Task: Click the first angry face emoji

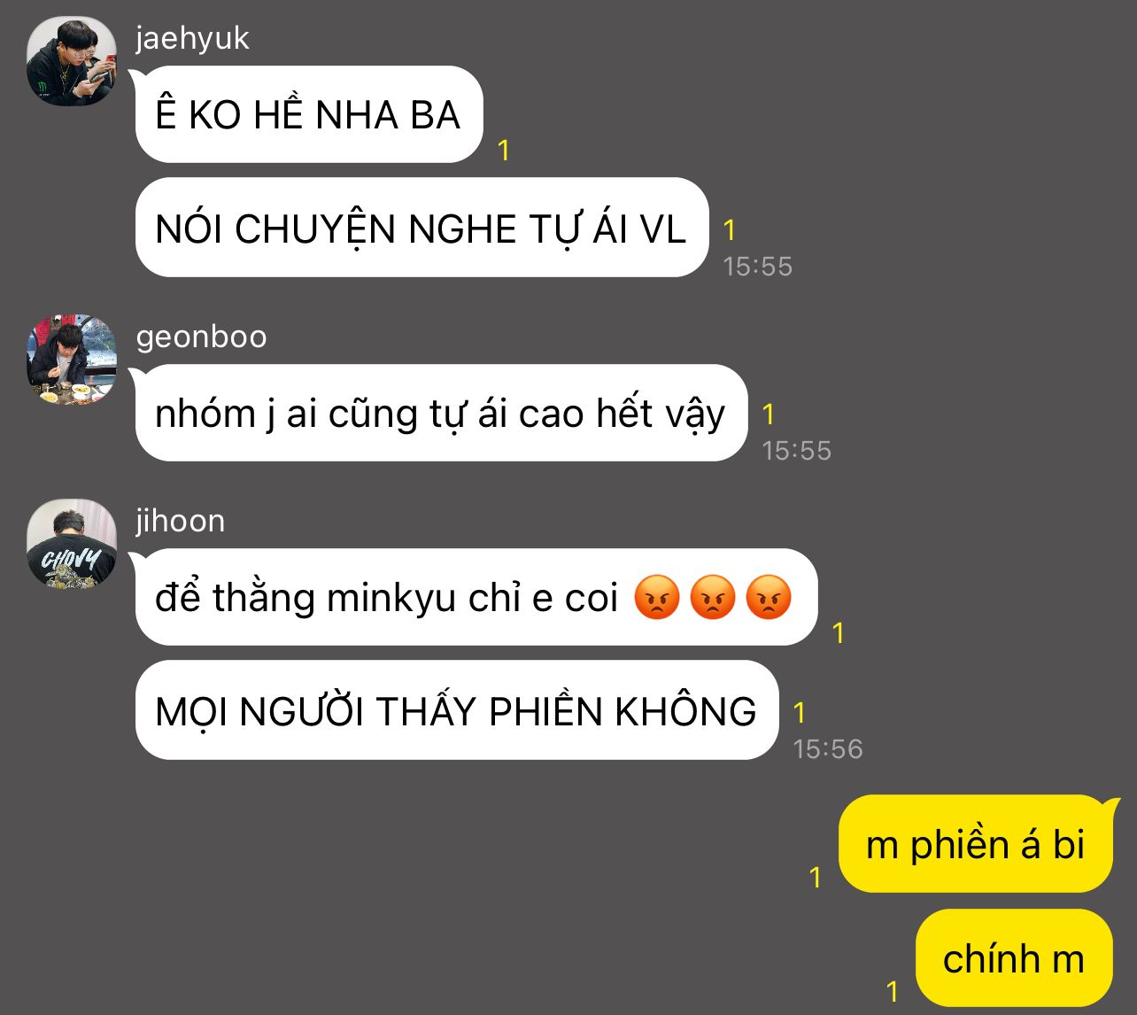Action: pos(656,597)
